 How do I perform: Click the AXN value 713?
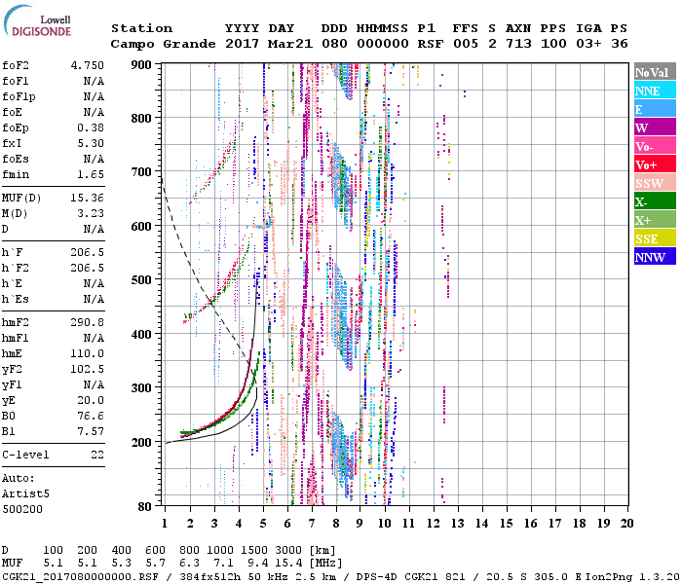point(518,44)
